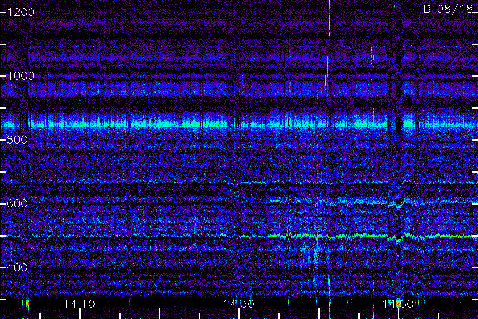
Task: Click the 400 frequency axis label
Action: [17, 267]
